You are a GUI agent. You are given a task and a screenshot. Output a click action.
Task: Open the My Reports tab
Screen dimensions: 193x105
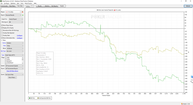(55, 6)
